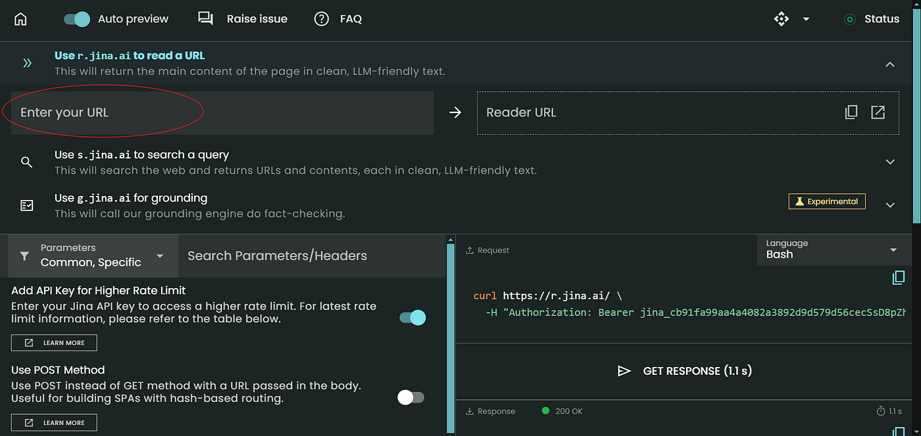The height and width of the screenshot is (436, 921).
Task: Open the Raise issue chat icon
Action: click(206, 19)
